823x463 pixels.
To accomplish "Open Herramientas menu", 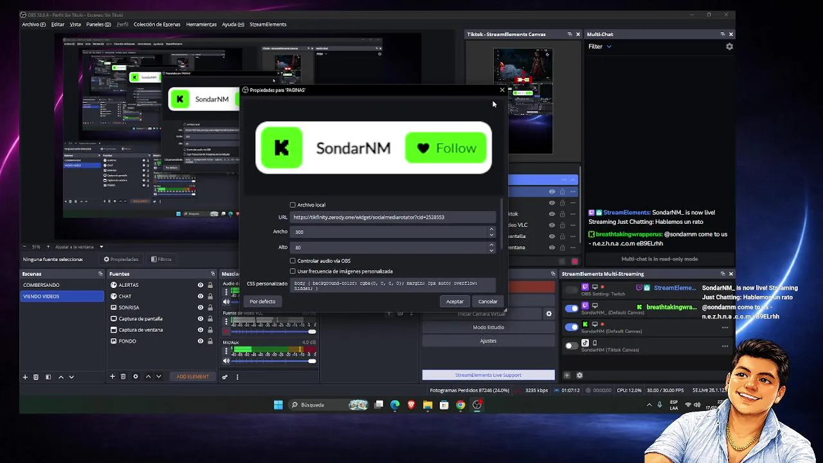I will pos(201,24).
